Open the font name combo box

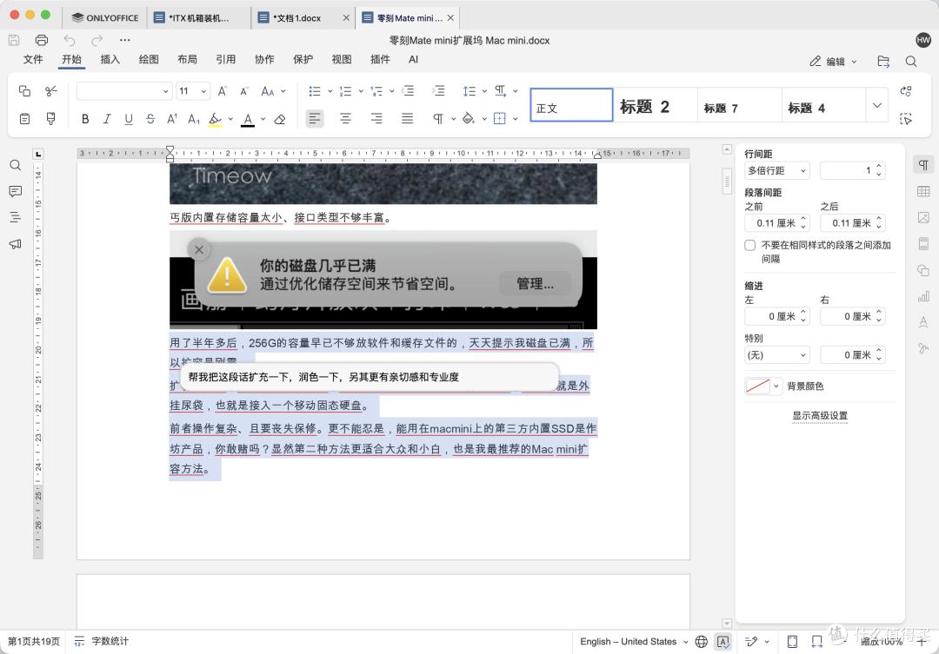coord(124,91)
